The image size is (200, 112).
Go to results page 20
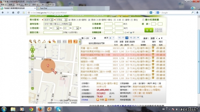(134, 38)
